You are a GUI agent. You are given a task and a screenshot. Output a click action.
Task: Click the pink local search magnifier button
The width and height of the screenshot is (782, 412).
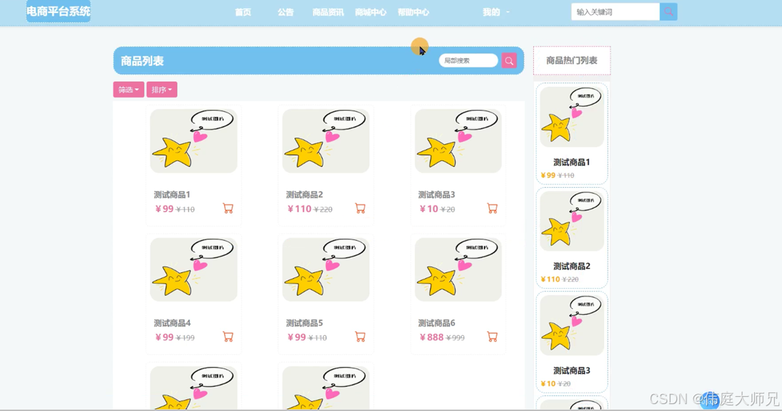pyautogui.click(x=509, y=61)
